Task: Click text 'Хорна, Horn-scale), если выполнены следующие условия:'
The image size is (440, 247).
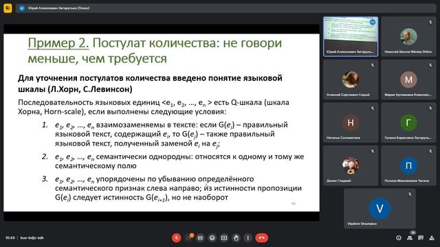Action: pyautogui.click(x=122, y=112)
